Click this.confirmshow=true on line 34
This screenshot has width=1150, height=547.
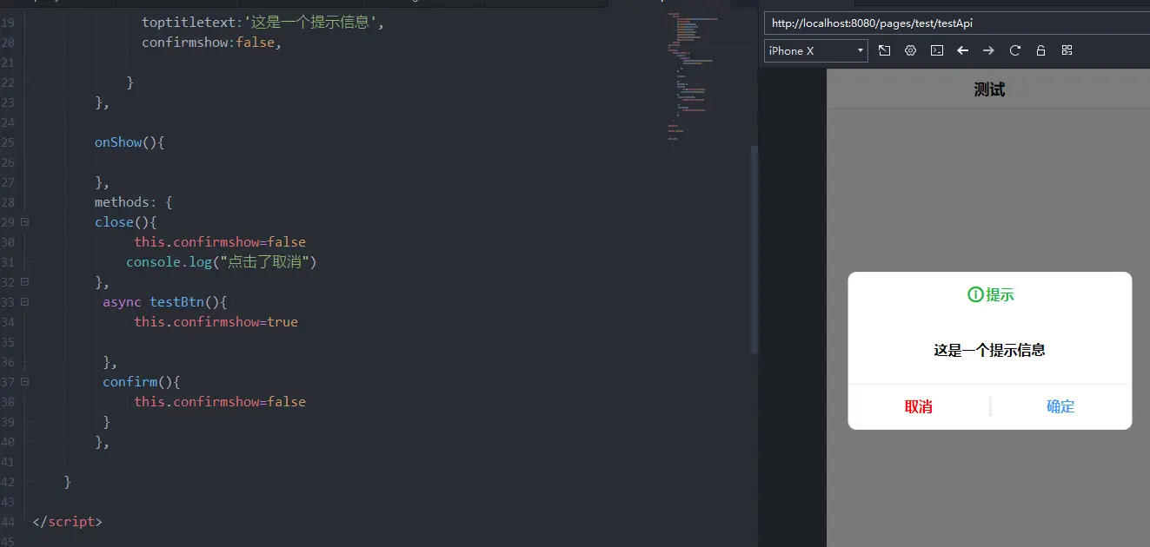pos(216,322)
